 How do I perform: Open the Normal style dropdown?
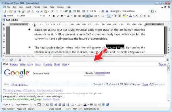[18, 16]
